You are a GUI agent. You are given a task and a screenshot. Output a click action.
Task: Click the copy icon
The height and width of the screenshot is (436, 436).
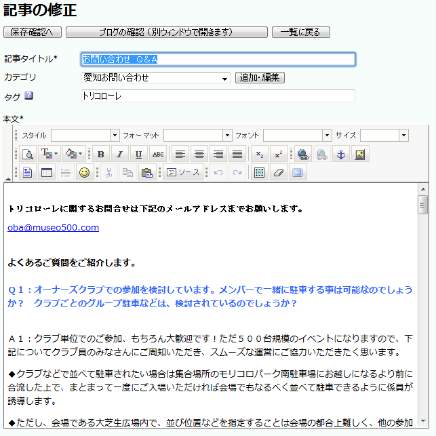pyautogui.click(x=128, y=172)
